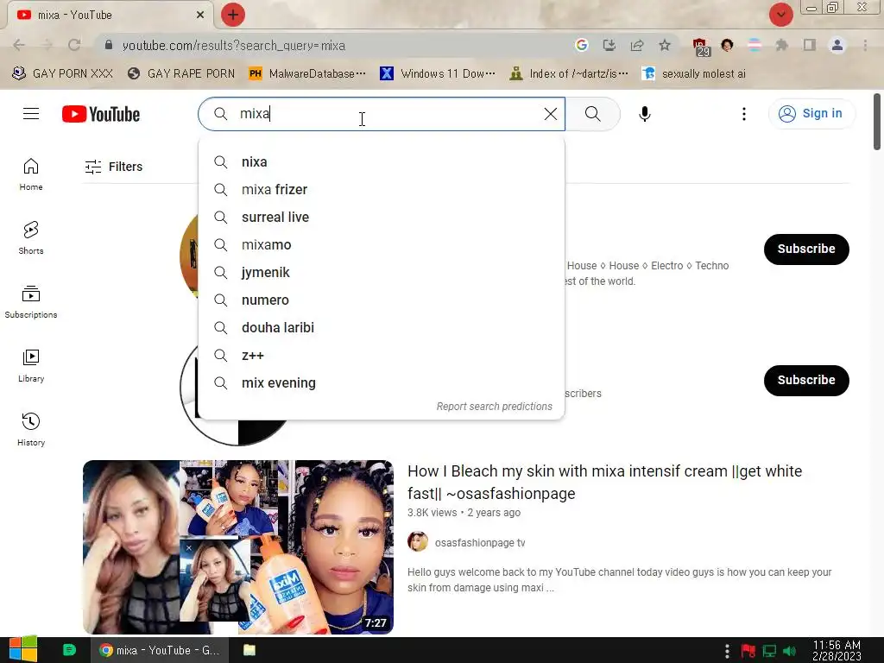884x663 pixels.
Task: Open the taskbar clock showing 11:56 AM
Action: tap(837, 650)
